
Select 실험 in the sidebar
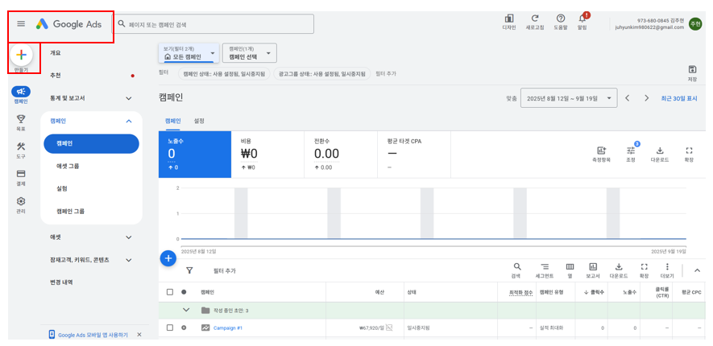coord(62,188)
